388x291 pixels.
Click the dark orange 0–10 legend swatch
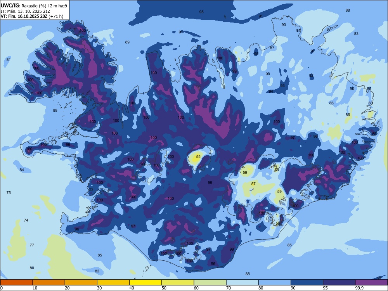pyautogui.click(x=16, y=282)
